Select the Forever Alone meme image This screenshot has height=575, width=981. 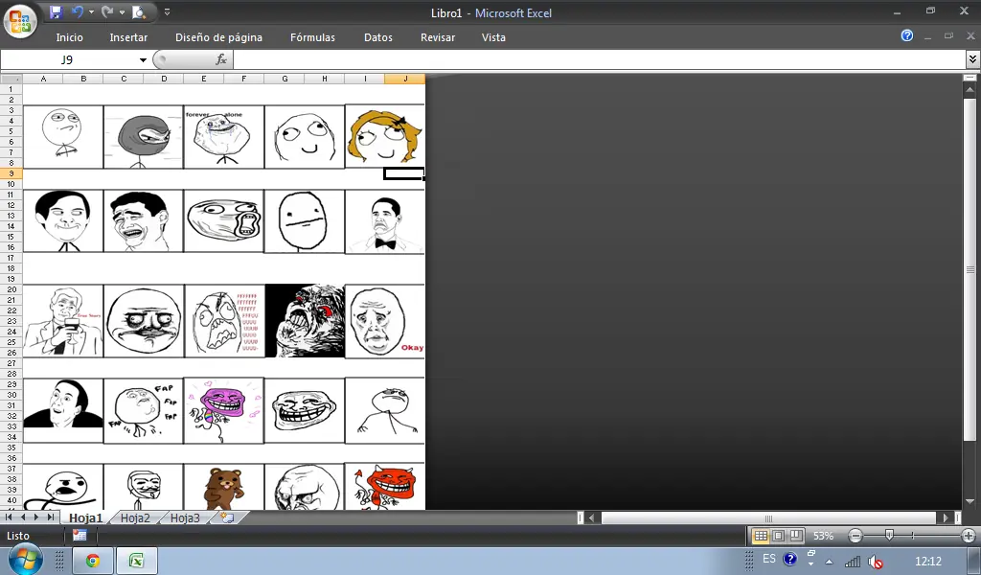tap(223, 137)
